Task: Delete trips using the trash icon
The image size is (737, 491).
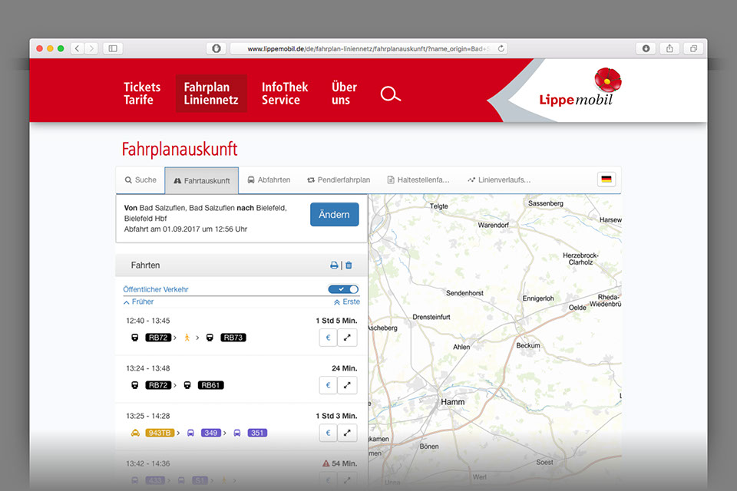Action: pos(349,265)
